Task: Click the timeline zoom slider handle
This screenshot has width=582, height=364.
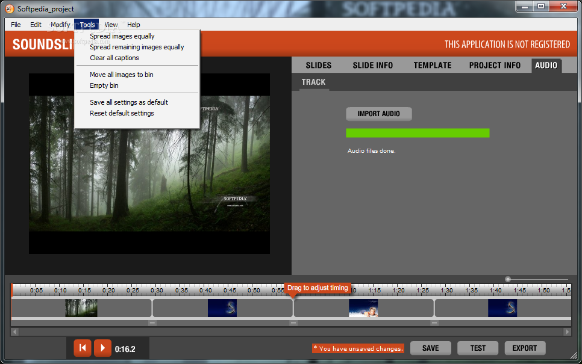Action: (x=508, y=279)
